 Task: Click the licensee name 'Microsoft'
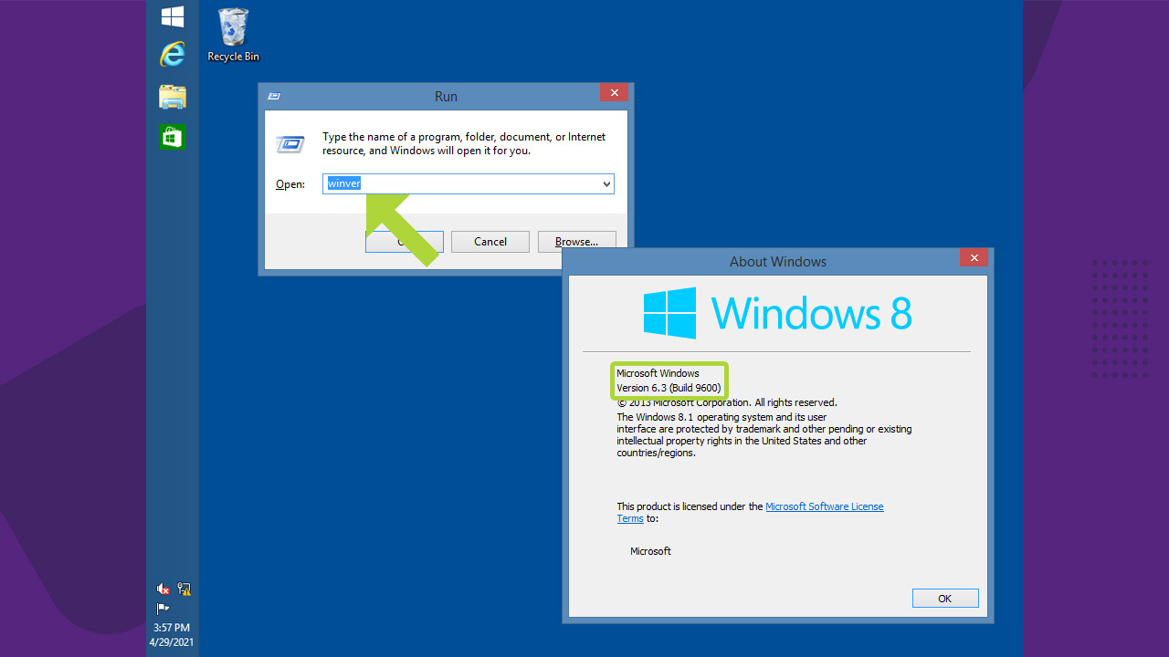point(650,551)
